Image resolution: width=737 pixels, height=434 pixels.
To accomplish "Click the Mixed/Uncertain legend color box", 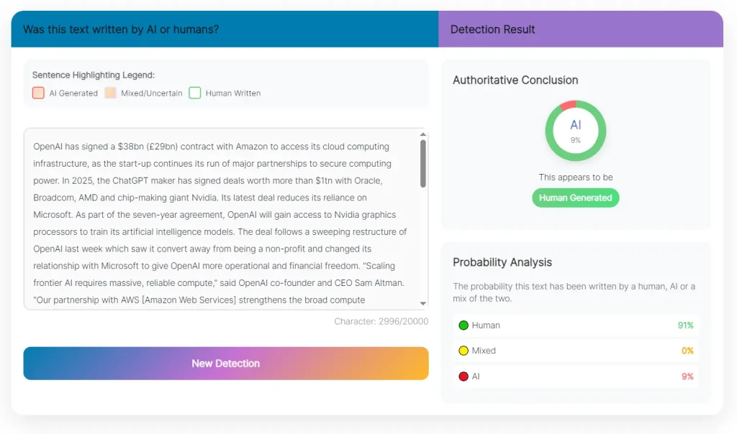I will (110, 93).
